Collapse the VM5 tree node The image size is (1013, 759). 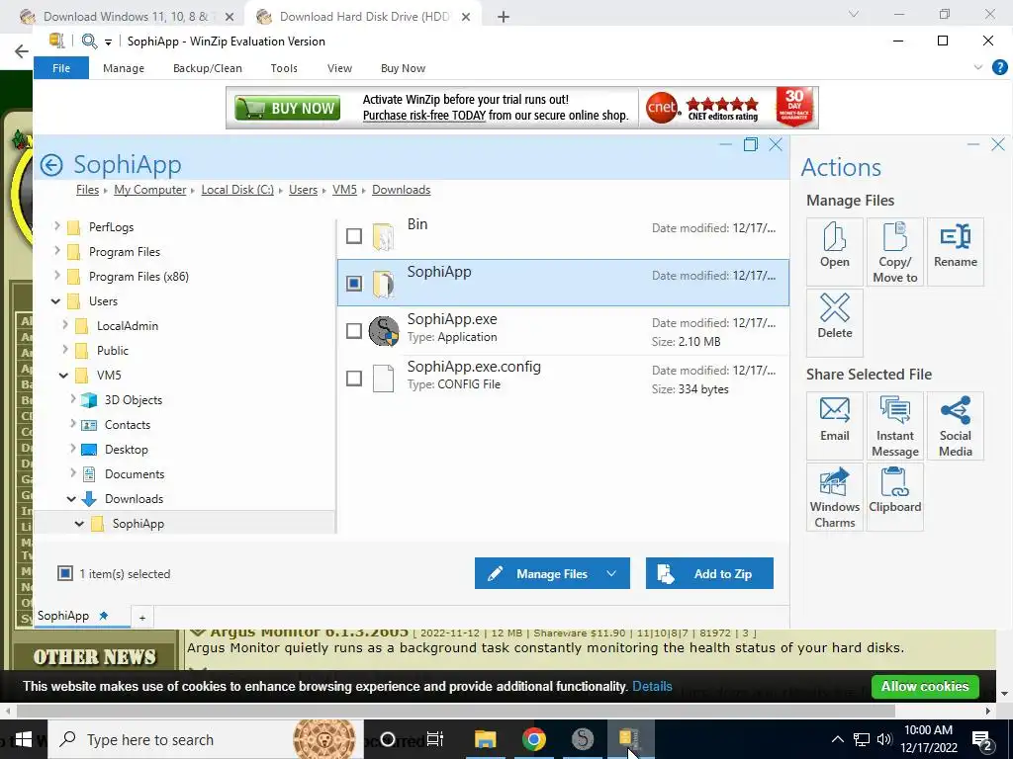click(64, 375)
